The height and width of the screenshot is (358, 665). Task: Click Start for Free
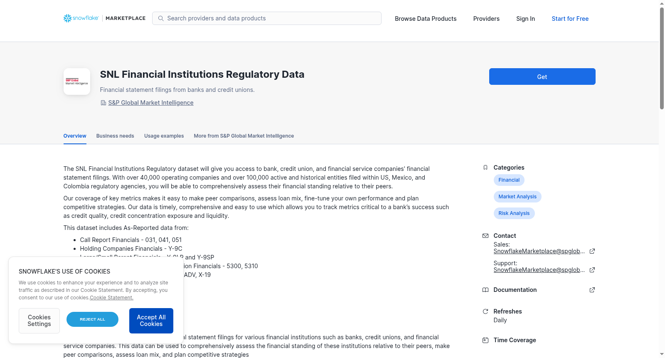[x=570, y=19]
